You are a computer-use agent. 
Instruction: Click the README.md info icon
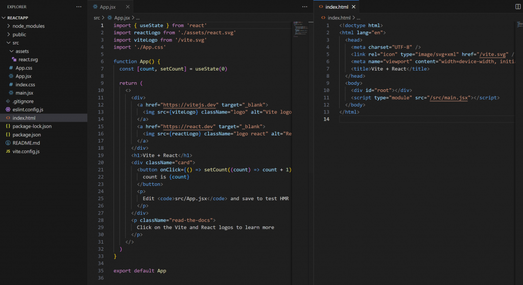(8, 143)
